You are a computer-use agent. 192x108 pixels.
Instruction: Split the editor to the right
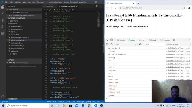coord(97,6)
